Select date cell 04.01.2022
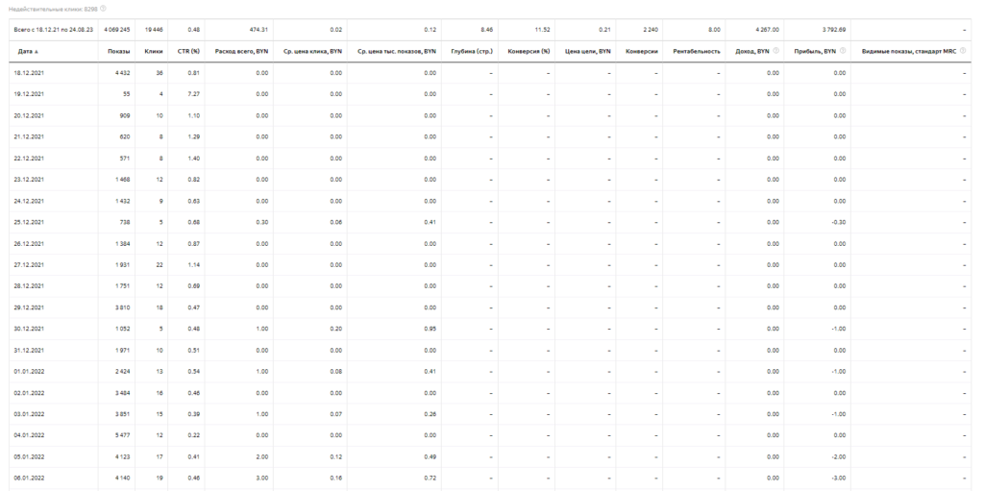This screenshot has height=491, width=984. click(x=29, y=435)
